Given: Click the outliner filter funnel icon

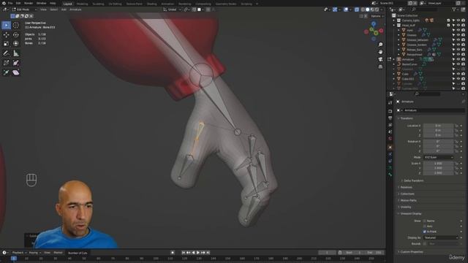Looking at the screenshot, I should click(x=454, y=9).
